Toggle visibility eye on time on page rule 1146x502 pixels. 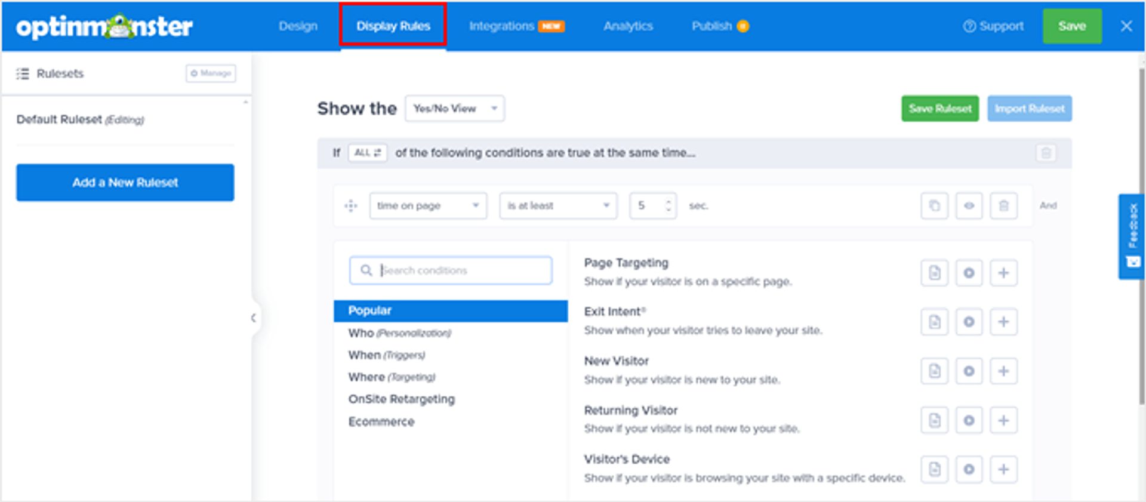969,206
